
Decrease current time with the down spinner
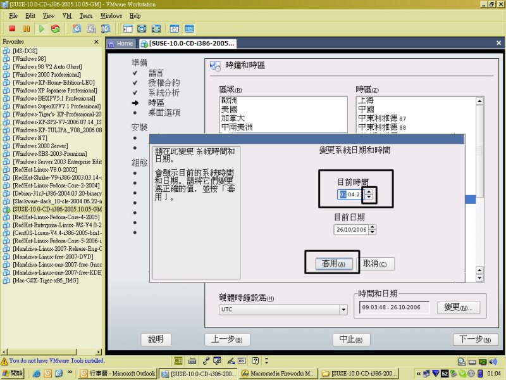tap(369, 197)
